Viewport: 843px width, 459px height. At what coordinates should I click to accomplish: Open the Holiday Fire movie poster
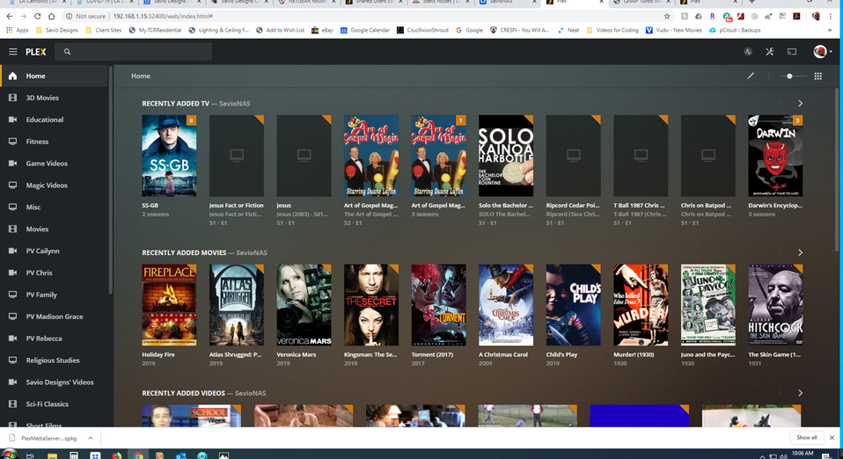[169, 305]
